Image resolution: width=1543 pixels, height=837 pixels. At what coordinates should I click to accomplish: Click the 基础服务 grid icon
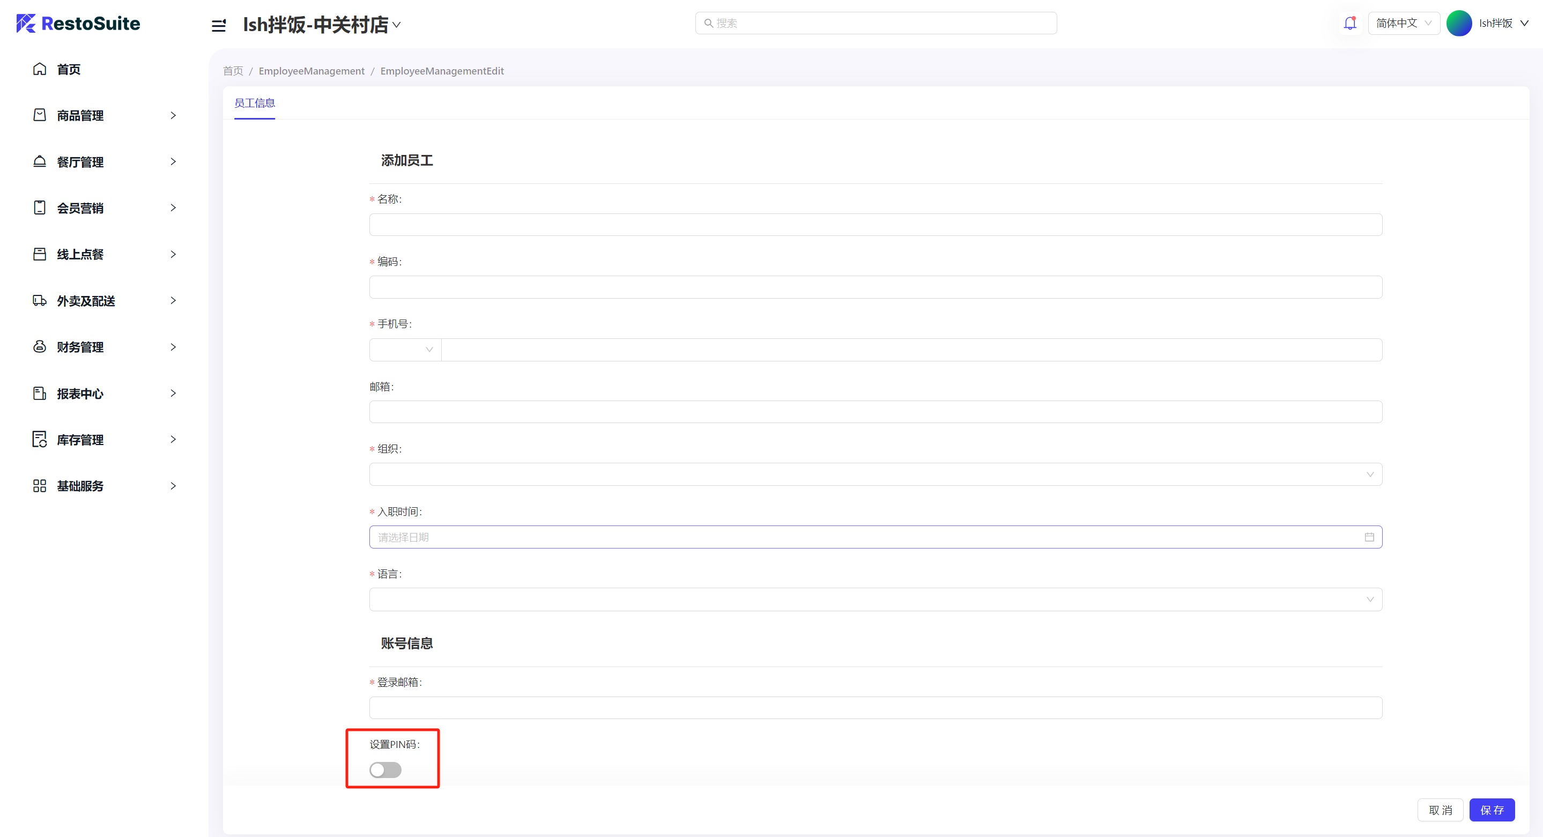(40, 486)
